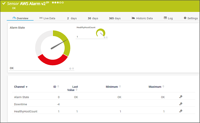
Task: Click the small HealthyHostCount gauge
Action: [101, 33]
